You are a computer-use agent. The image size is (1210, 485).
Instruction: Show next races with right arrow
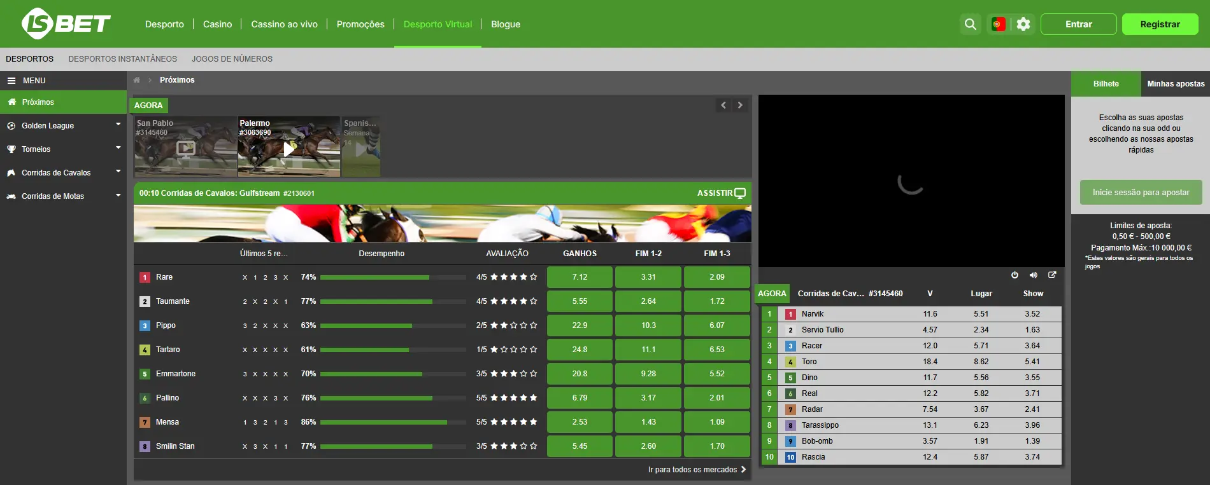(740, 106)
